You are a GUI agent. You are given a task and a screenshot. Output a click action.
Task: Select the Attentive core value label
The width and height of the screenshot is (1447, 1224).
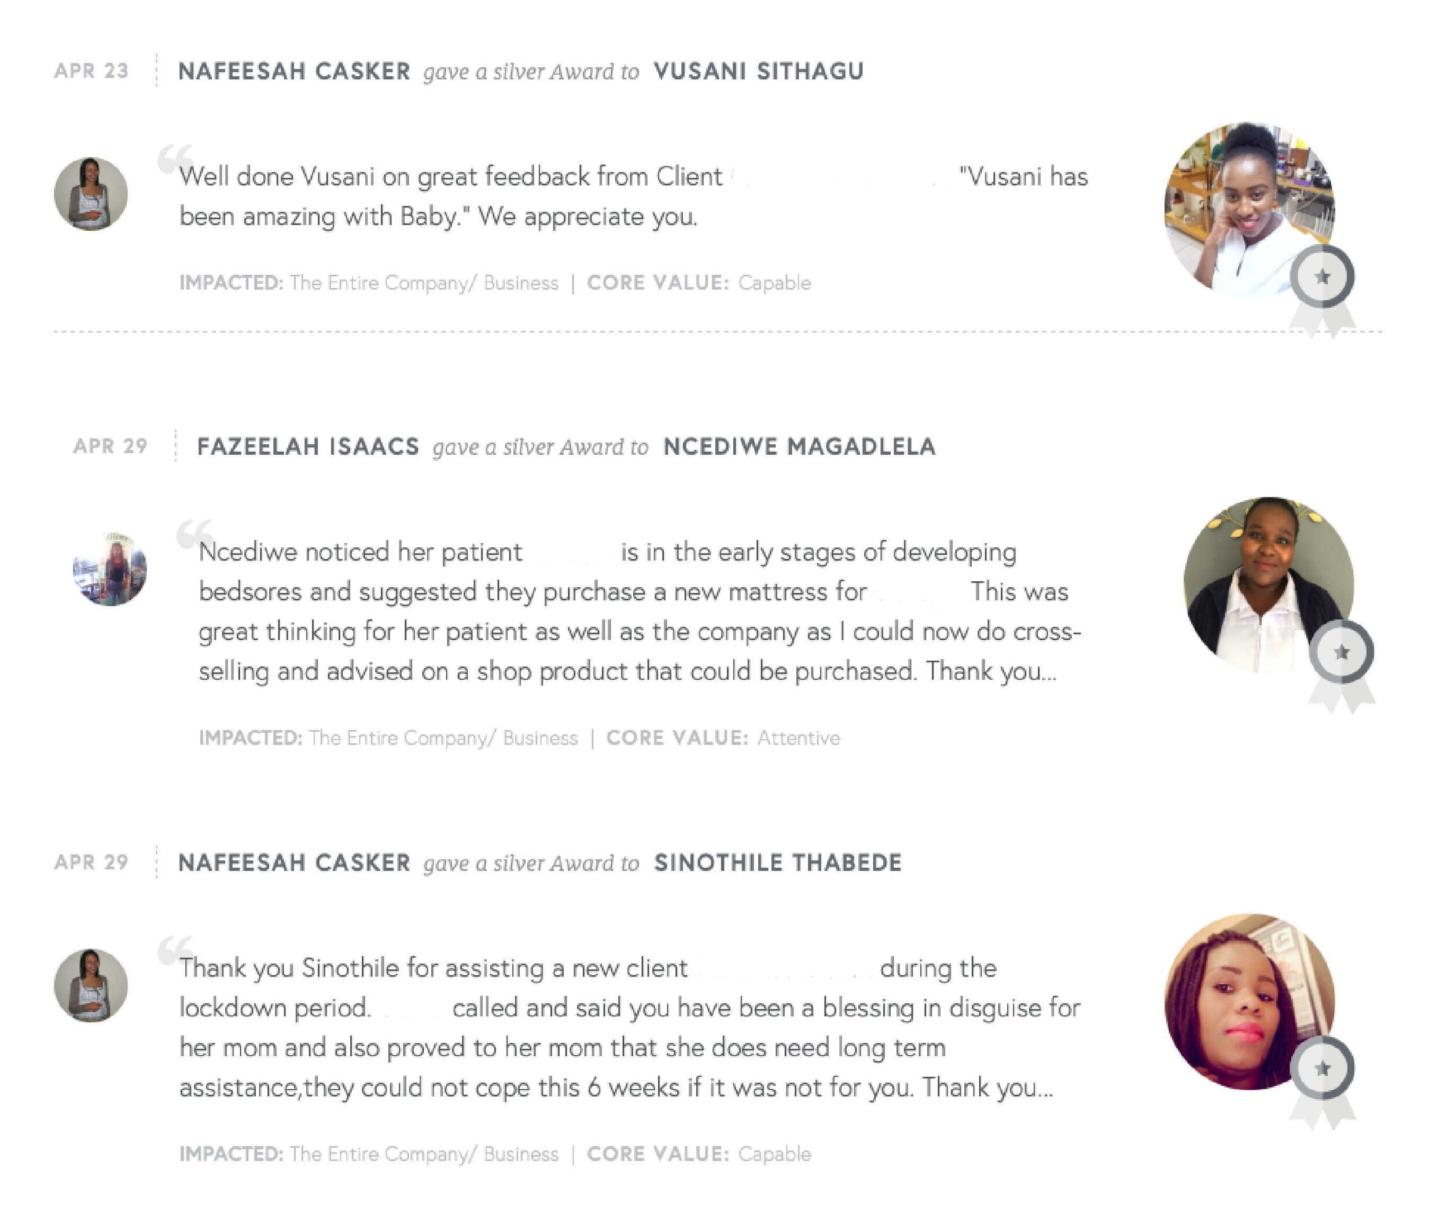coord(799,738)
